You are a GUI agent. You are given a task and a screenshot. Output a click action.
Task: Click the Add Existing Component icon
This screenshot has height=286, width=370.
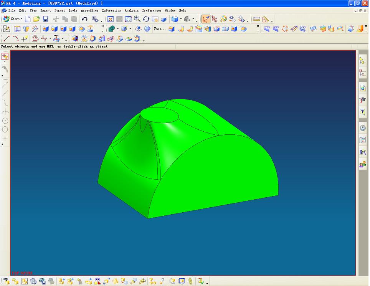(x=61, y=281)
